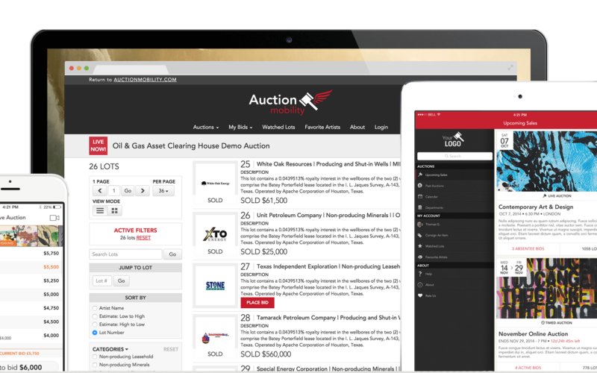Collapse the Categories filter section
The image size is (597, 373).
(x=110, y=349)
